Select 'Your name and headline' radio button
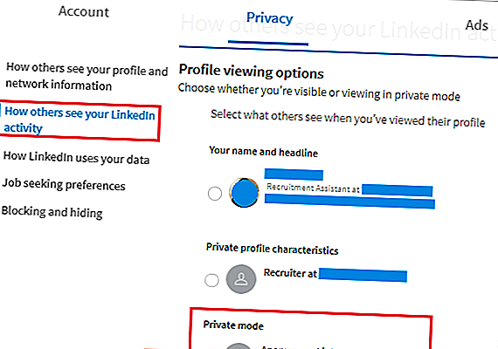 [215, 194]
